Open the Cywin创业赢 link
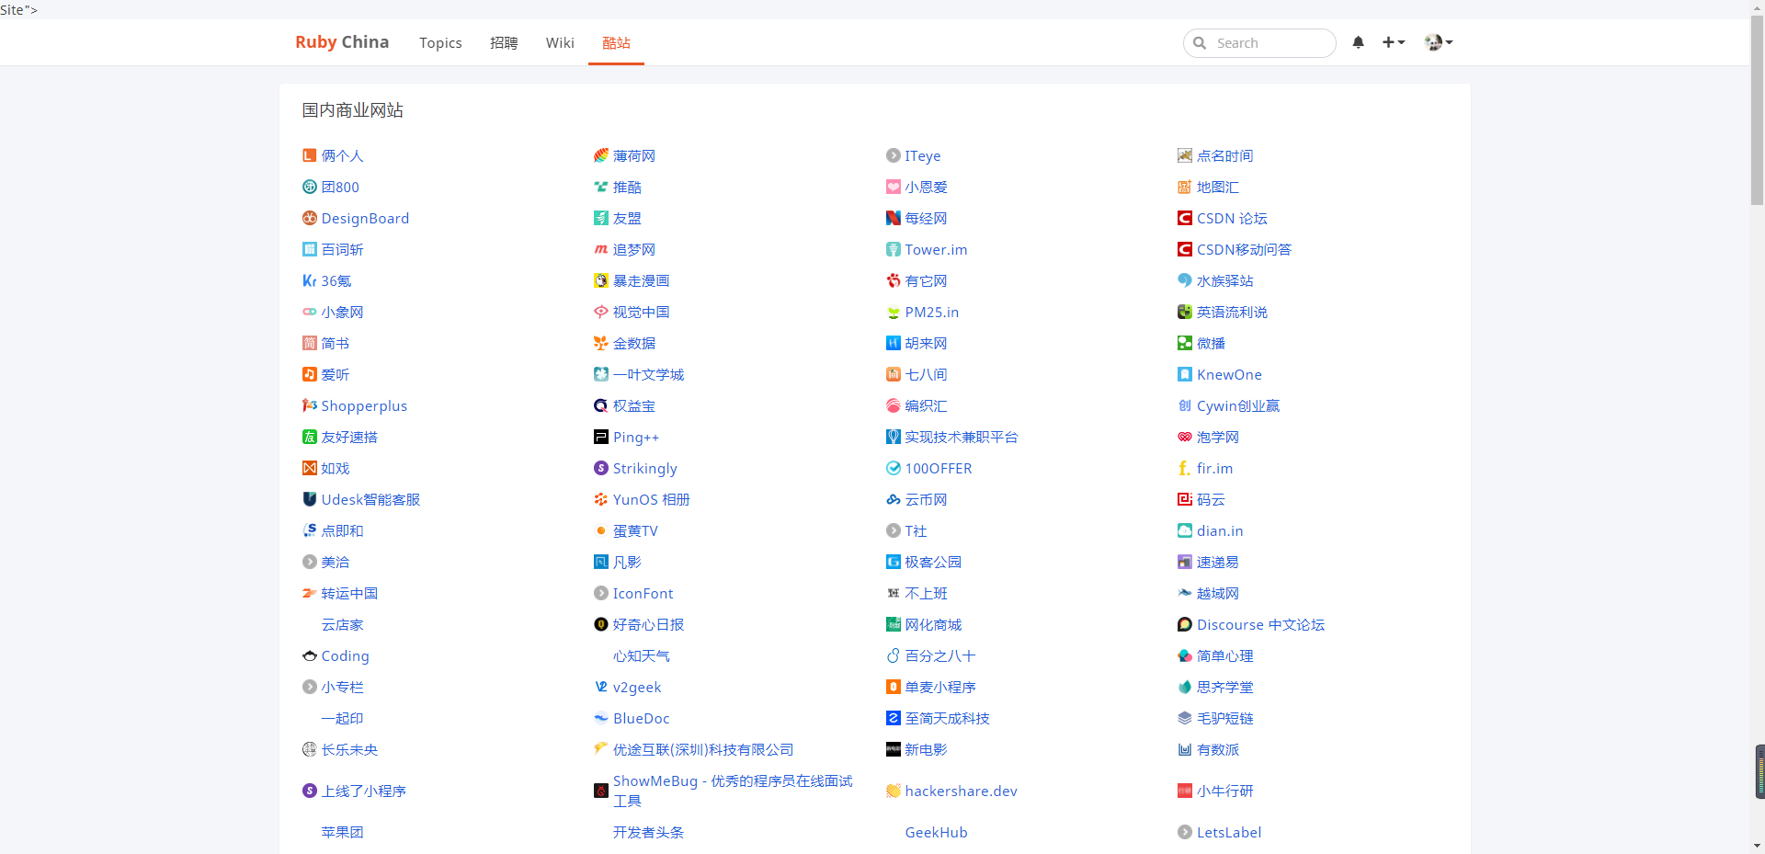Image resolution: width=1765 pixels, height=854 pixels. pyautogui.click(x=1238, y=405)
